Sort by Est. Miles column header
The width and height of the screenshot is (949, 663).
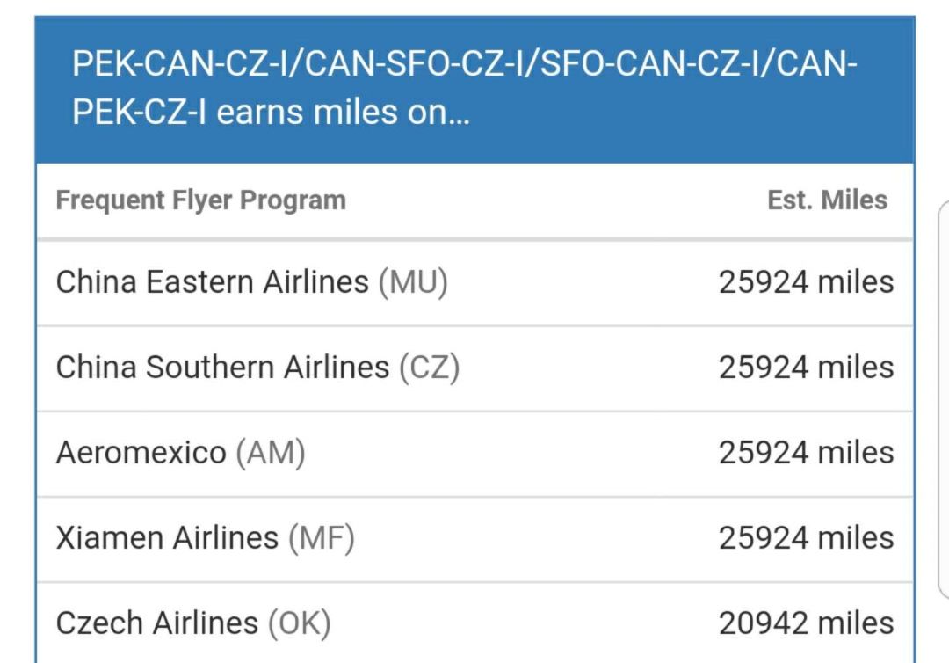tap(827, 200)
